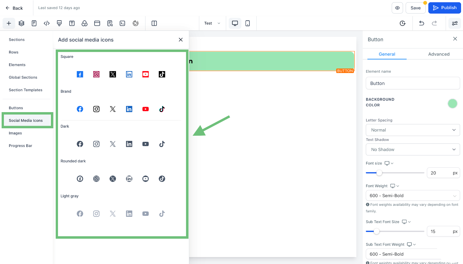Expand Sub Text Font Size device chevron
Image resolution: width=463 pixels, height=264 pixels.
[x=410, y=222]
